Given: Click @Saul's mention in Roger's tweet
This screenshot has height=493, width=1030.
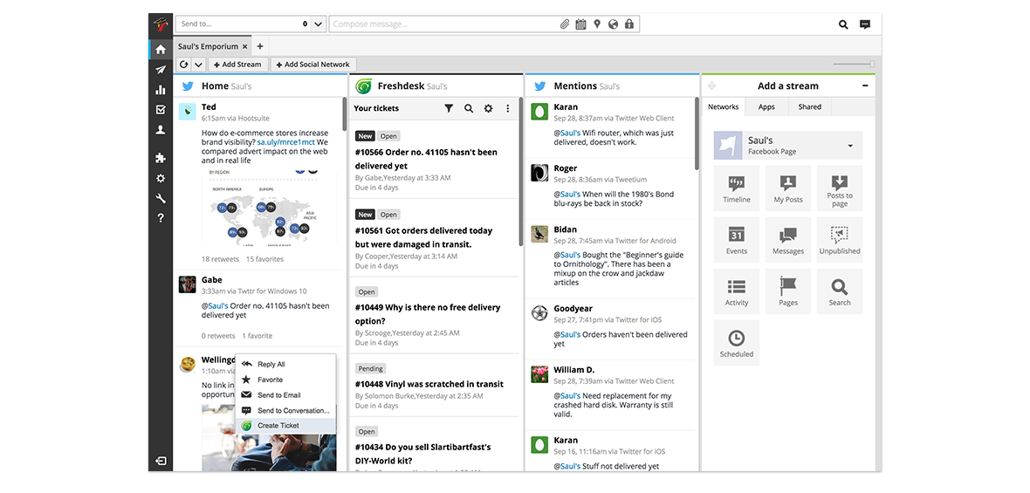Looking at the screenshot, I should 566,195.
